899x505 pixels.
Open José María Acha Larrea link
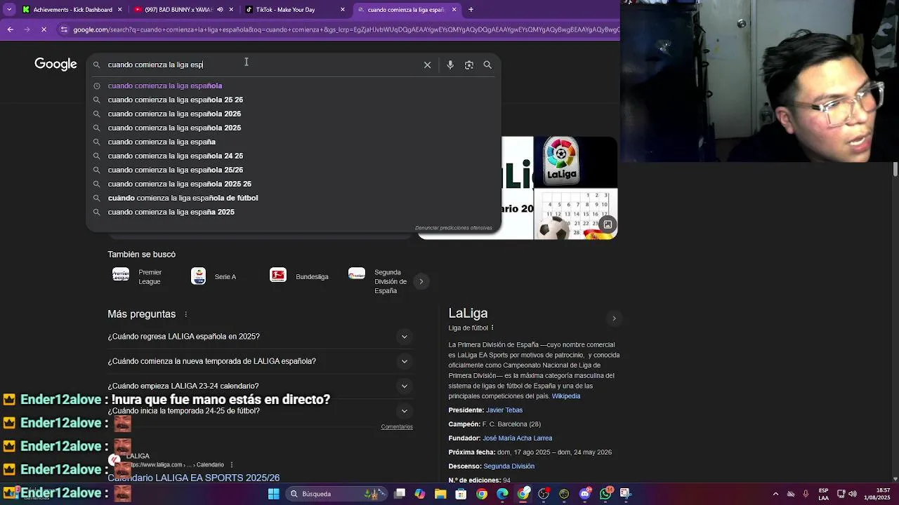coord(517,438)
